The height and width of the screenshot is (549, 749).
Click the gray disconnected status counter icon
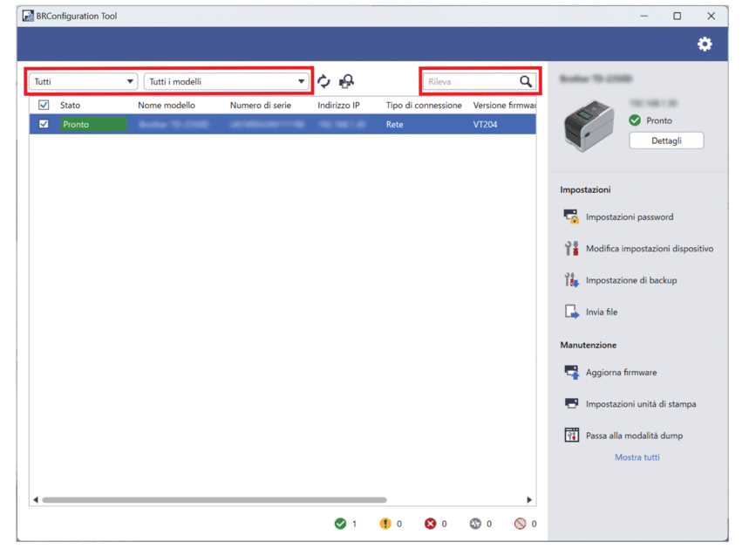(x=475, y=524)
